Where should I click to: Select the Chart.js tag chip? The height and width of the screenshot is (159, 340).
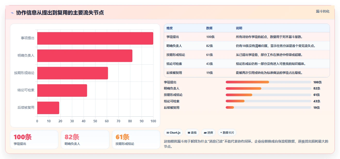click(x=173, y=133)
